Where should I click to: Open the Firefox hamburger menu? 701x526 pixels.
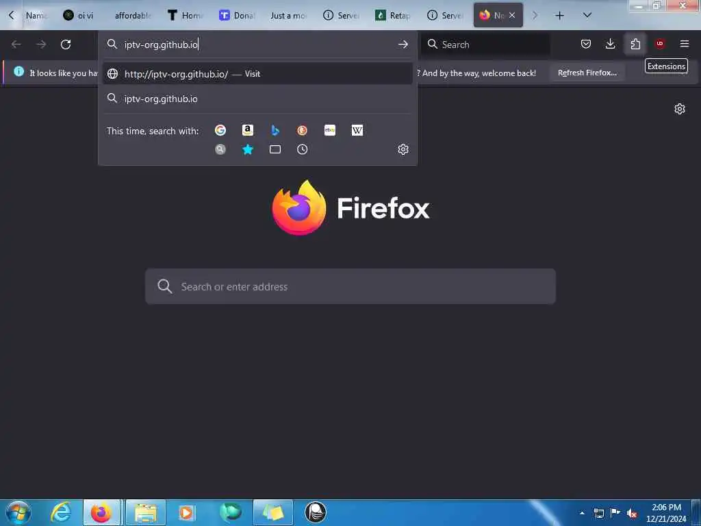[685, 44]
